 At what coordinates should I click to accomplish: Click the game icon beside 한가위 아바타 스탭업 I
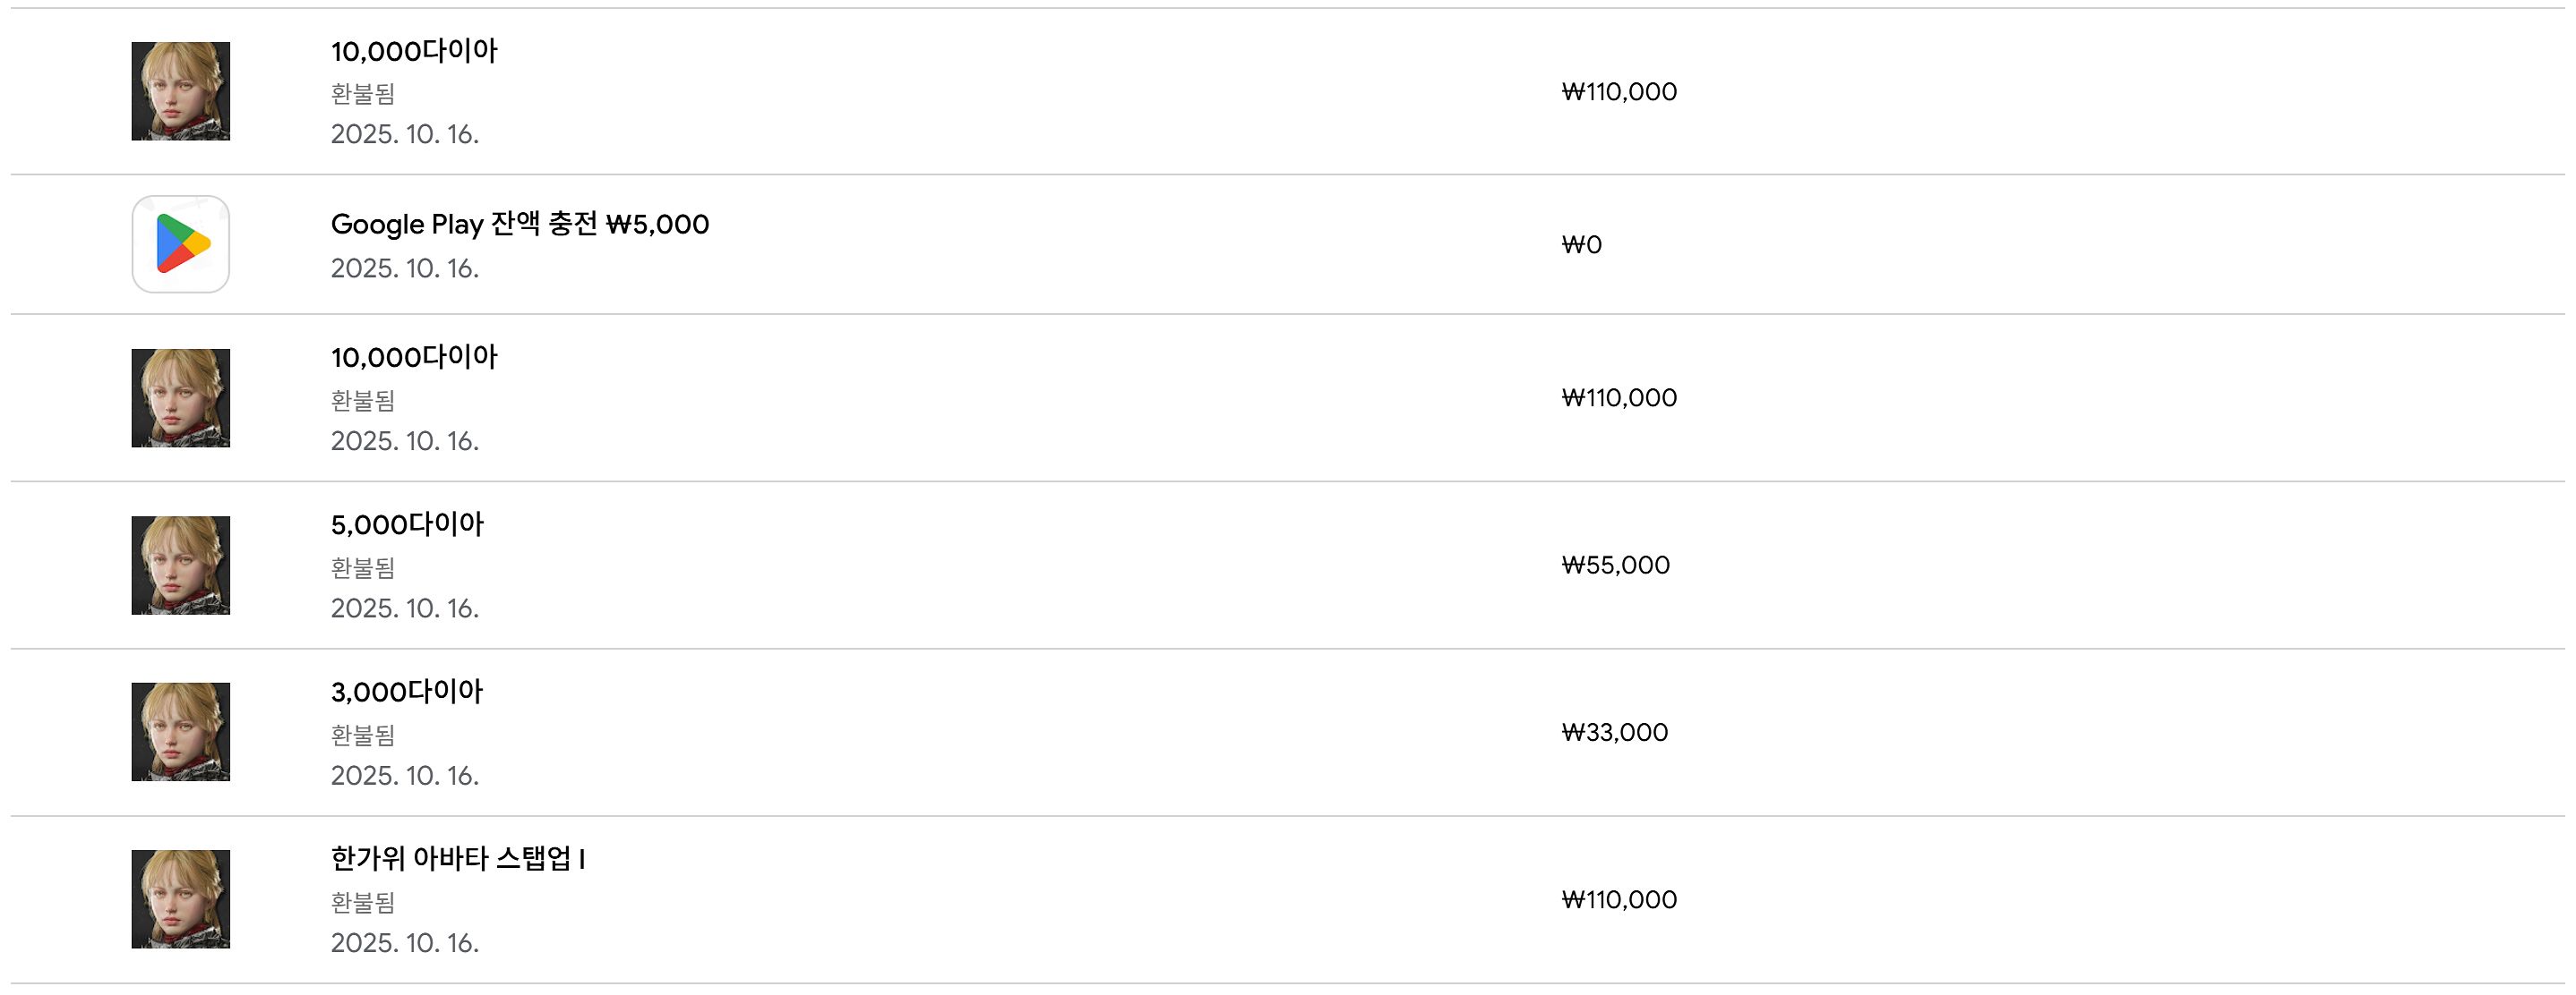click(181, 899)
